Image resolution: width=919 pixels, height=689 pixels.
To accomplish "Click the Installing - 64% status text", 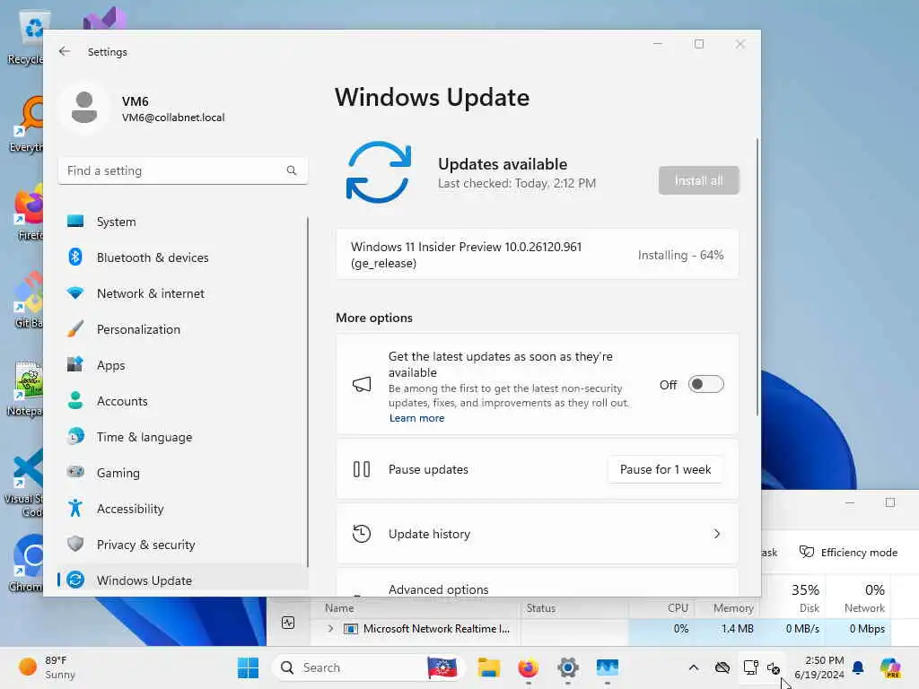I will [680, 255].
